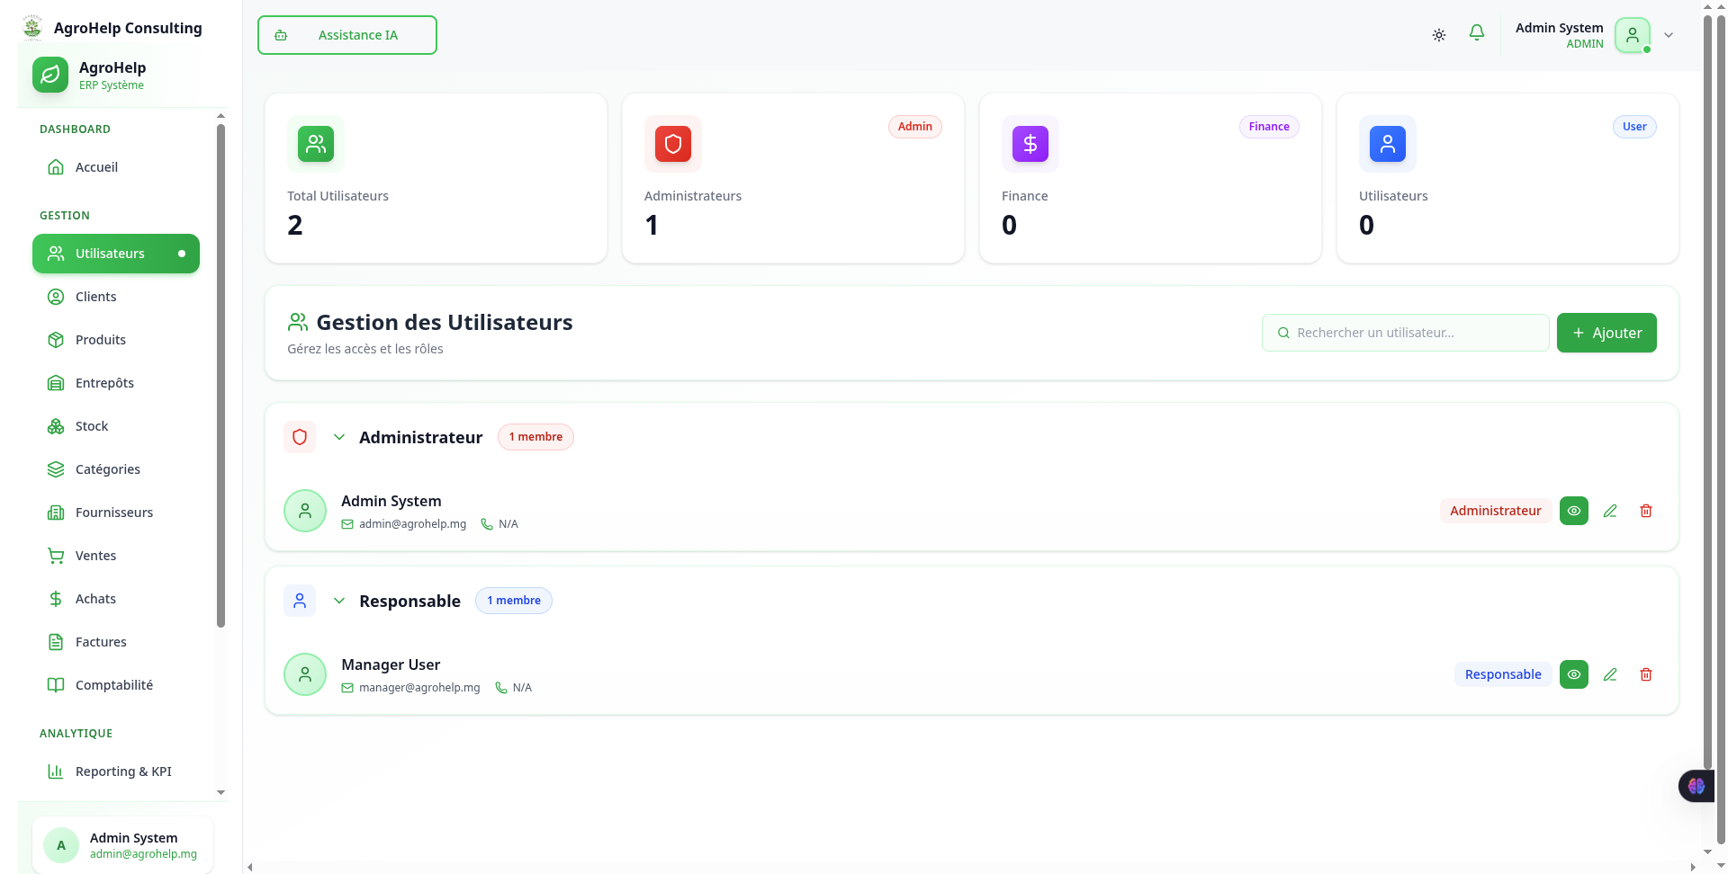This screenshot has width=1728, height=874.
Task: Click the sidebar vertical scrollbar
Action: pos(220,376)
